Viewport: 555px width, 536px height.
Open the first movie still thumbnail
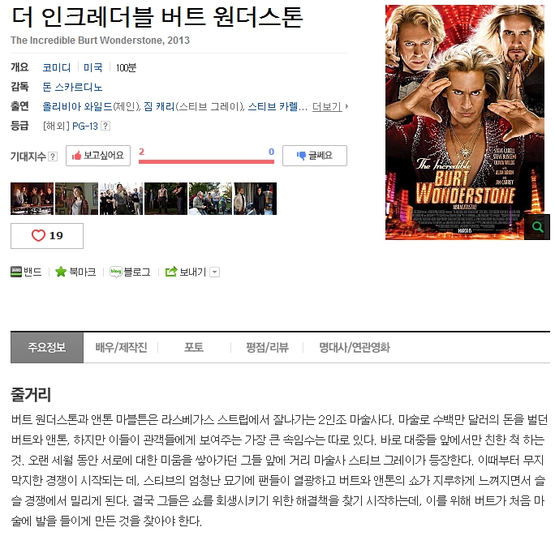coord(32,199)
